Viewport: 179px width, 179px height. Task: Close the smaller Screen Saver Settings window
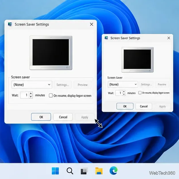tap(169, 38)
